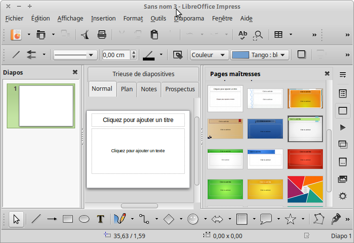354x243 pixels.
Task: Toggle the shadow button in toolbar
Action: click(x=301, y=55)
